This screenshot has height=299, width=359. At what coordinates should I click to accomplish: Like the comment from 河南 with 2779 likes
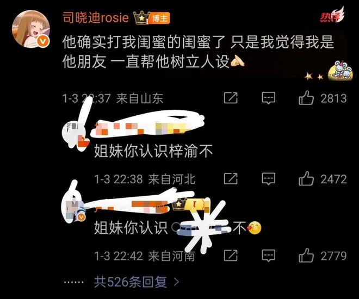[306, 256]
